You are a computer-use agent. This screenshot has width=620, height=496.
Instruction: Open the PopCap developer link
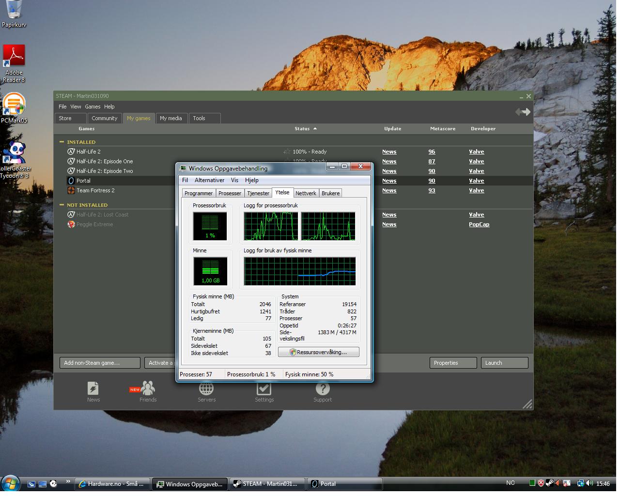(479, 224)
